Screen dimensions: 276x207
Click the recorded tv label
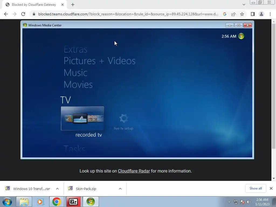click(89, 135)
